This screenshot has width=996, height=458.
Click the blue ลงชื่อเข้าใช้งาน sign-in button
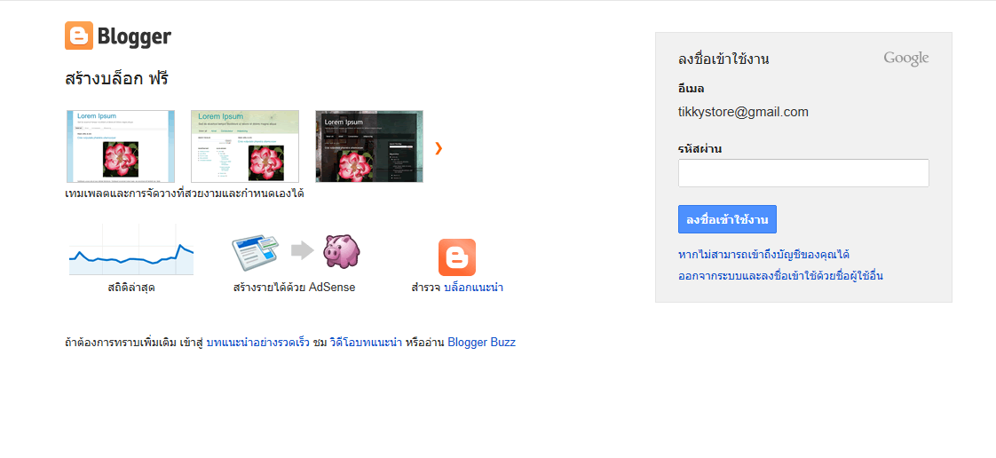pyautogui.click(x=727, y=219)
